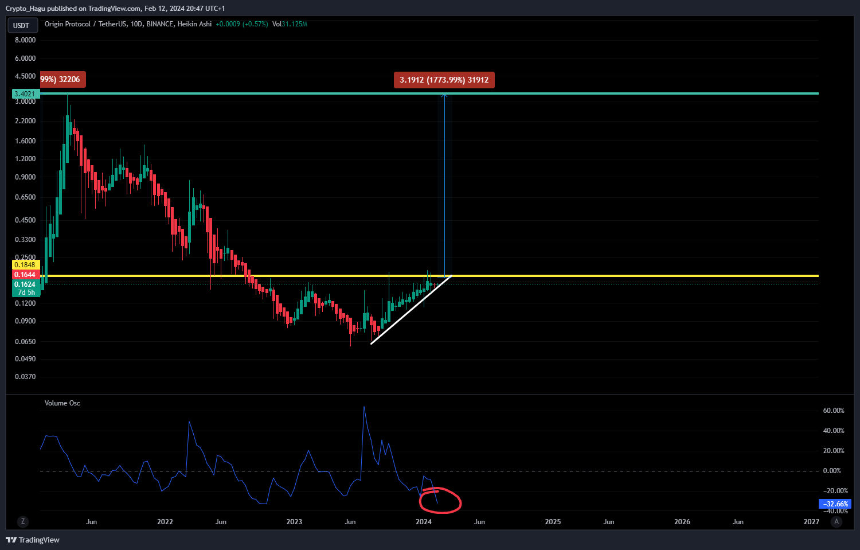Select the 0.1644 red price tag
The image size is (860, 550).
pos(25,275)
